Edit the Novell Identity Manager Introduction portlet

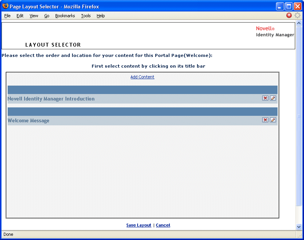[273, 98]
